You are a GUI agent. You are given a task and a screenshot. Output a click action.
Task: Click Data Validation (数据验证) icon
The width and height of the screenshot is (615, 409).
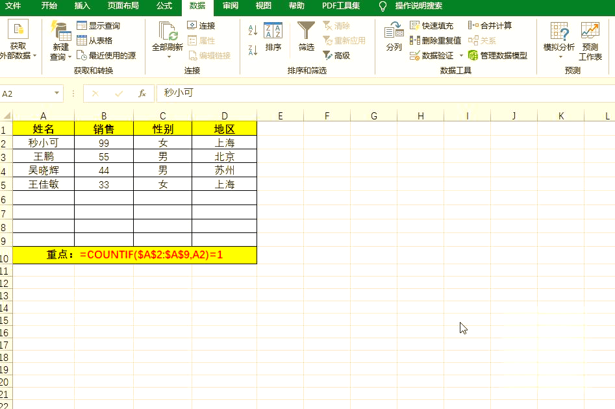(x=414, y=55)
